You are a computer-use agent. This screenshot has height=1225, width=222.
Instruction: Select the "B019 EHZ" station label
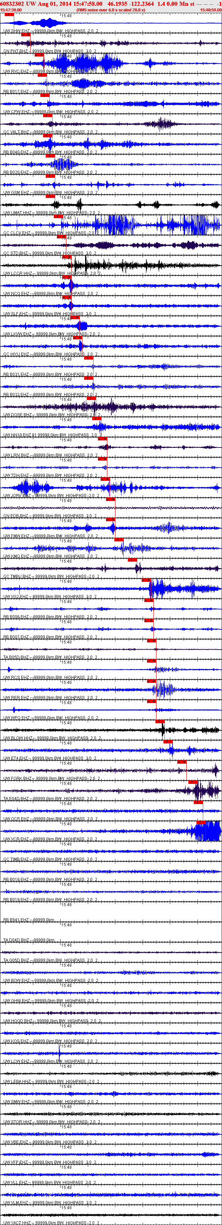pyautogui.click(x=20, y=900)
